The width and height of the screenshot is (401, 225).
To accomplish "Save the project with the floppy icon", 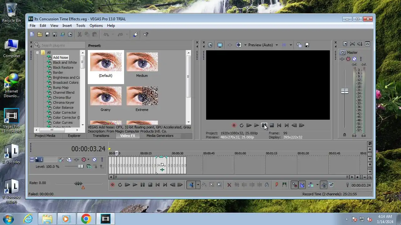I will pos(47,34).
